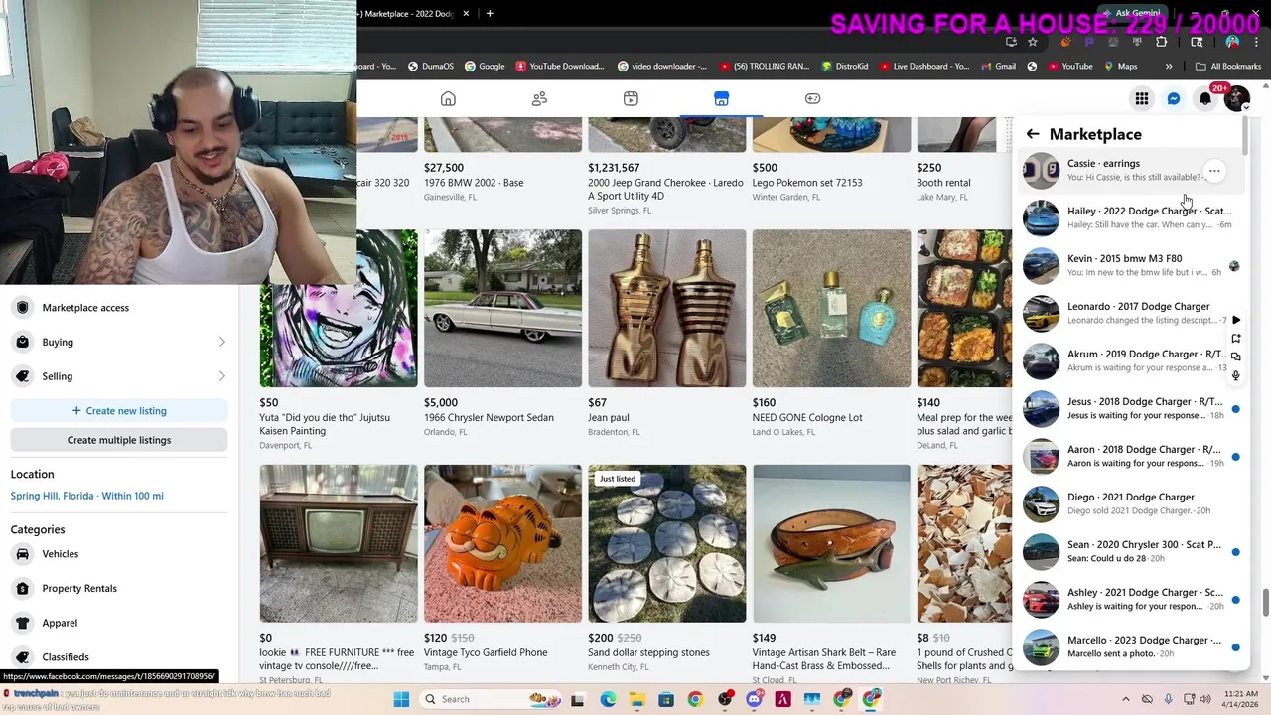Screen dimensions: 1271x715
Task: Open Microsoft Edge from taskbar
Action: (607, 699)
